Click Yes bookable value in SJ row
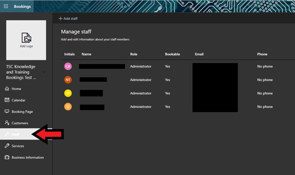The height and width of the screenshot is (175, 295). [167, 107]
